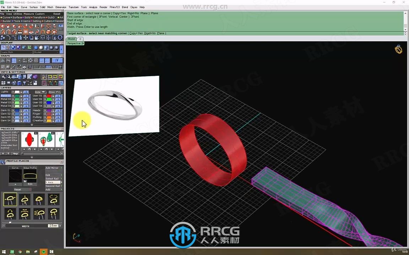Click the builder icon labeled 2
The width and height of the screenshot is (409, 255).
click(26, 26)
